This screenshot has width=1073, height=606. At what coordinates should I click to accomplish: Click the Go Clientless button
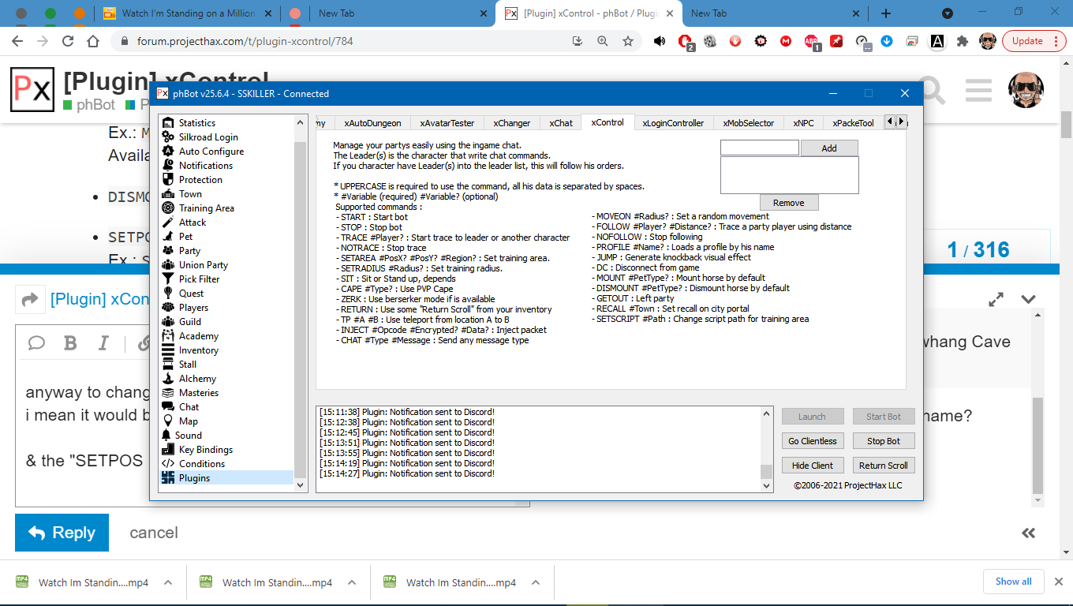tap(812, 441)
